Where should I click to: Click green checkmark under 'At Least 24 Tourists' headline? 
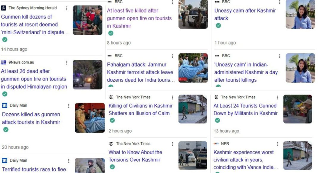click(x=217, y=121)
